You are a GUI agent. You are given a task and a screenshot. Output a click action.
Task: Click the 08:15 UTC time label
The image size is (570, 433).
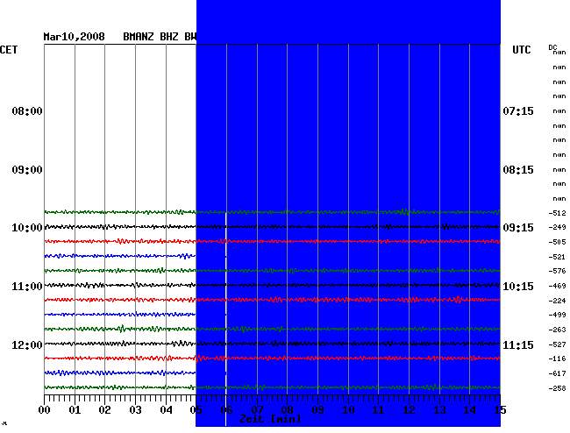(x=518, y=170)
